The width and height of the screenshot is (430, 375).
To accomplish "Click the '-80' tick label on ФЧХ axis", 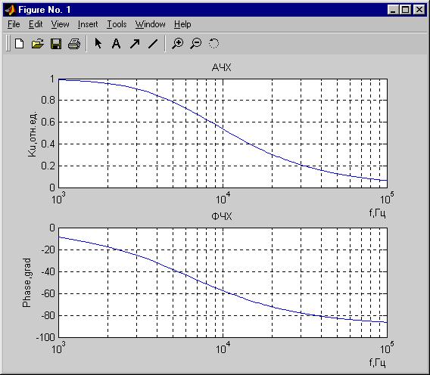I will pyautogui.click(x=48, y=315).
